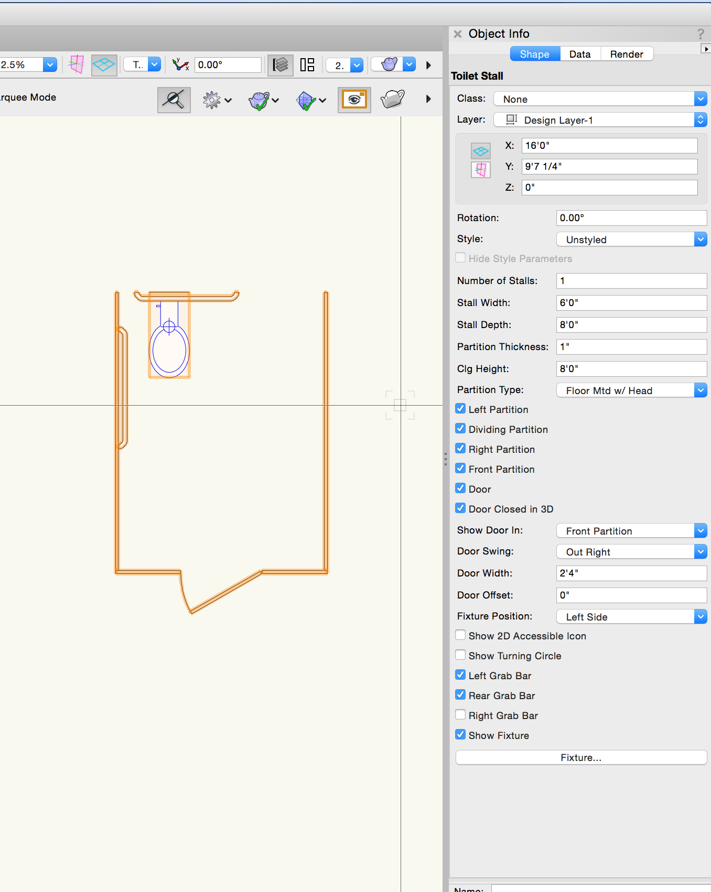This screenshot has width=711, height=892.
Task: Click the gear settings icon in mode bar
Action: pyautogui.click(x=212, y=100)
